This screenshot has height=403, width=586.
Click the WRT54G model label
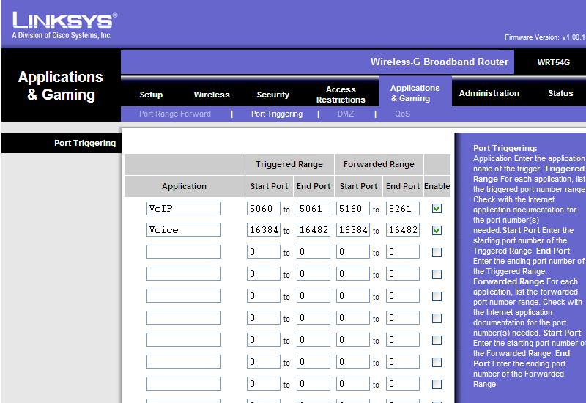pos(554,62)
